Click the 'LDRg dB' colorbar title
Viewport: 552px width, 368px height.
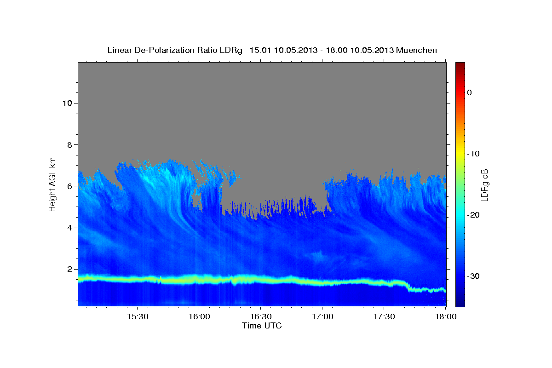[x=484, y=184]
